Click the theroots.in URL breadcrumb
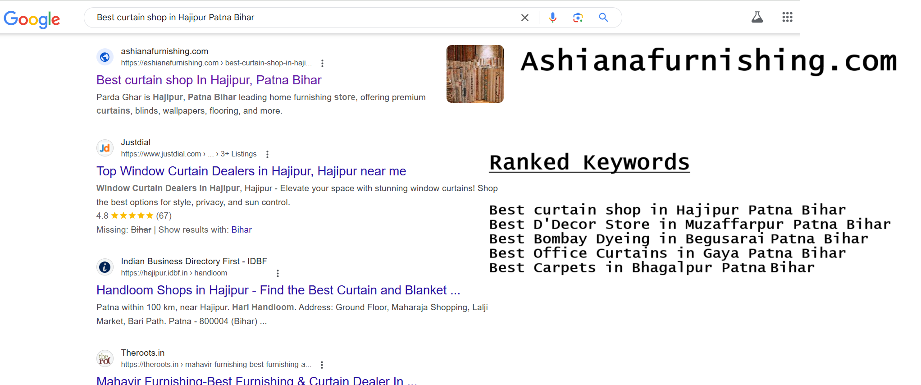The image size is (921, 385). pos(216,364)
